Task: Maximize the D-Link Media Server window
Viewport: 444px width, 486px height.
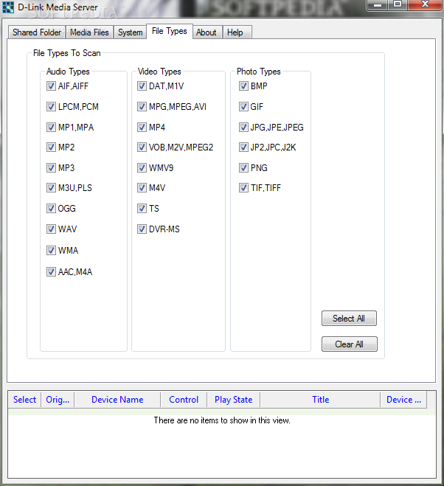Action: tap(398, 4)
